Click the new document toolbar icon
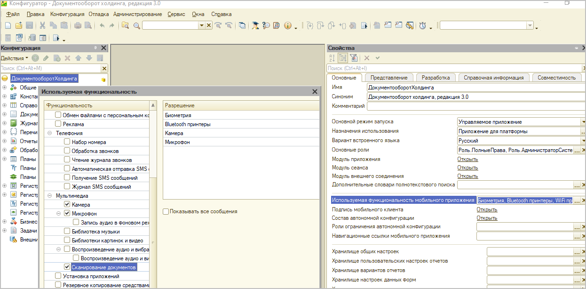 [8, 25]
